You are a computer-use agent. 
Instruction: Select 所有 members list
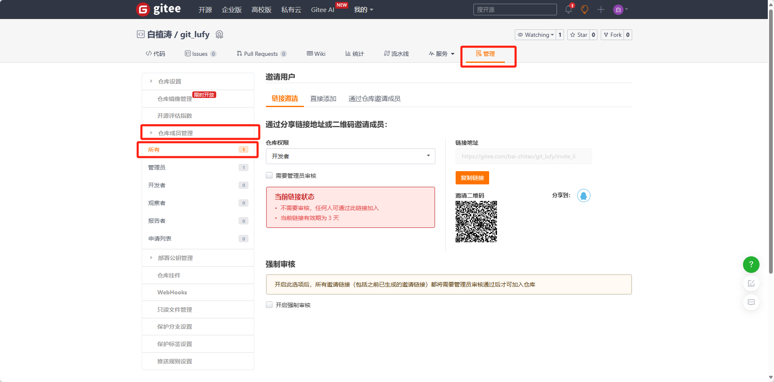coord(198,150)
